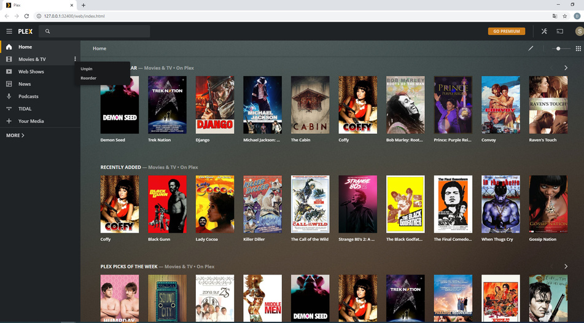Image resolution: width=584 pixels, height=323 pixels.
Task: Choose Unpin from the context menu
Action: 87,69
